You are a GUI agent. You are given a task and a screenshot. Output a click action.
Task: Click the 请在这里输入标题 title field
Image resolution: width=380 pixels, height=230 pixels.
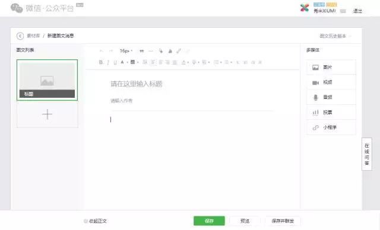[x=136, y=84]
